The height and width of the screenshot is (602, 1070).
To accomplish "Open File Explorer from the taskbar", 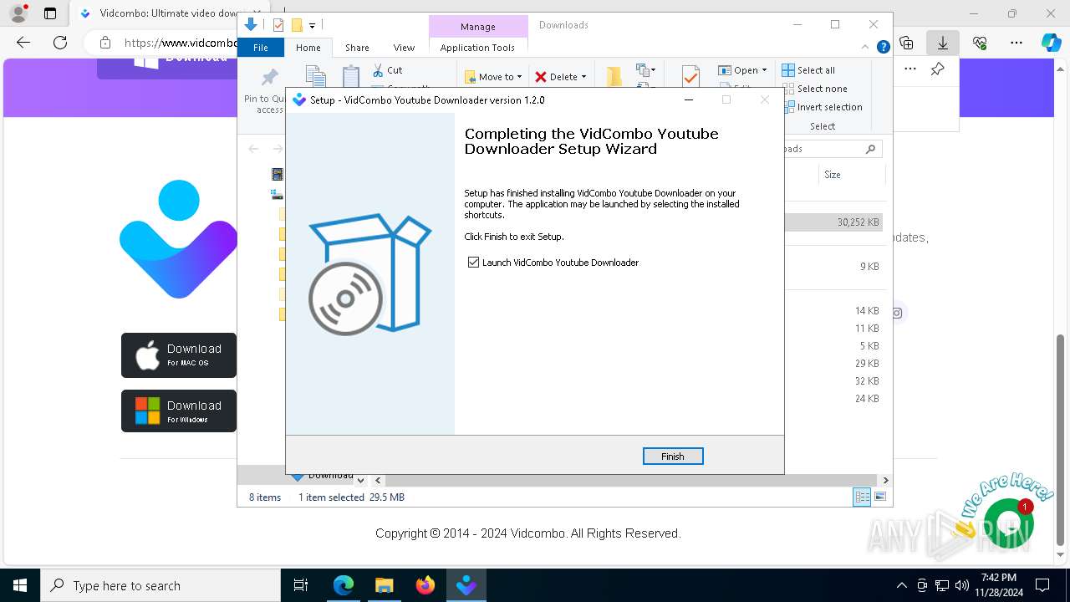I will (x=385, y=585).
